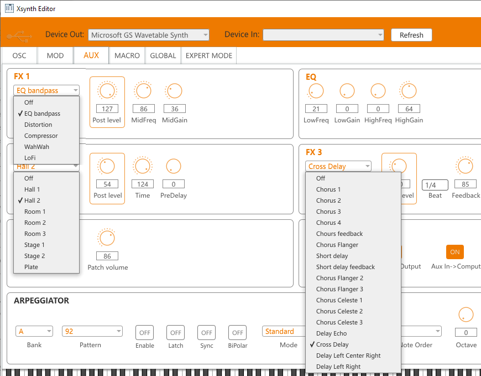The width and height of the screenshot is (481, 376).
Task: Toggle the arpeggiator Latch switch
Action: pos(175,333)
